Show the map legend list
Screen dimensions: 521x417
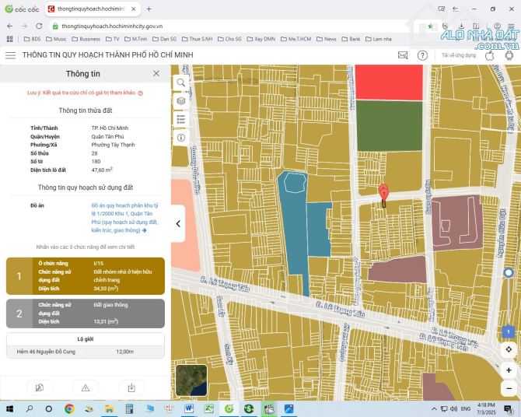[181, 119]
